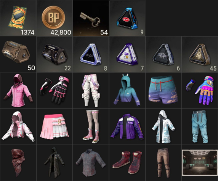Choose the silver-black triangular crate with count 6
The height and width of the screenshot is (181, 218).
coord(163,54)
